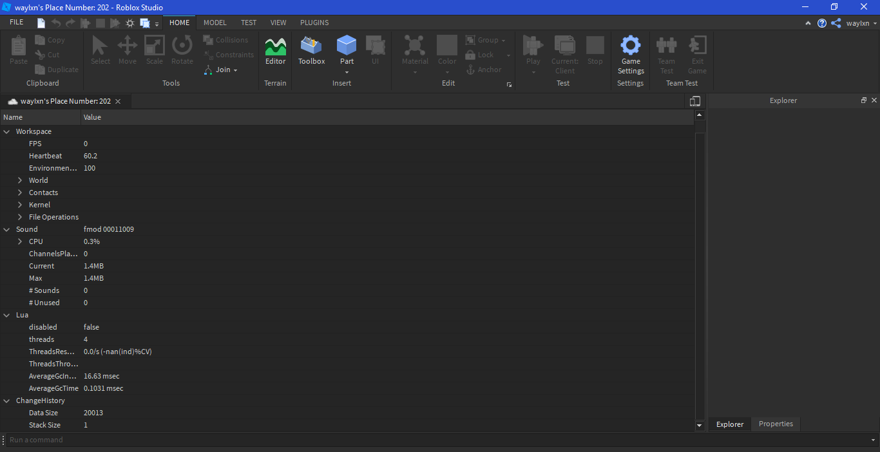Switch to the VIEW ribbon tab
Image resolution: width=880 pixels, height=452 pixels.
278,23
